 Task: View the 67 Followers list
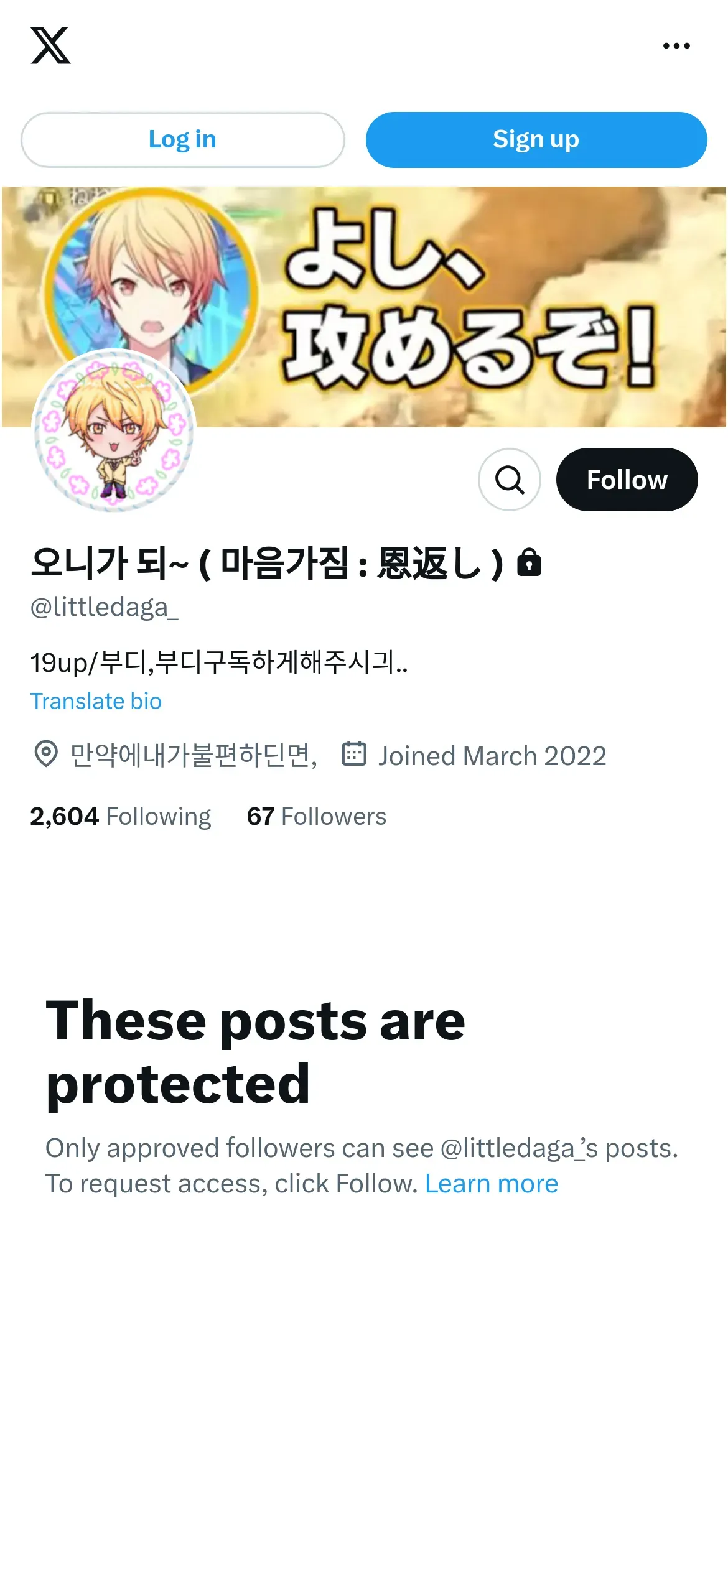click(x=317, y=817)
